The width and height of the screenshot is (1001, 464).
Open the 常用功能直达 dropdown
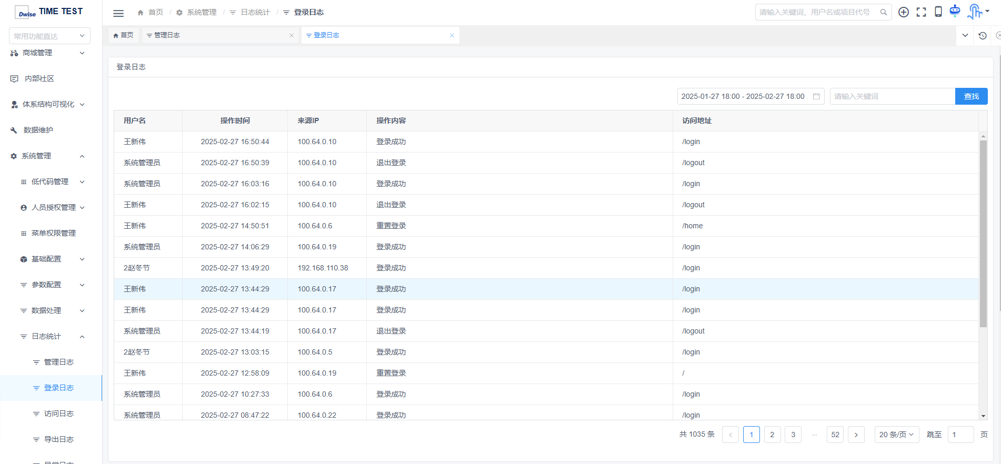point(49,36)
